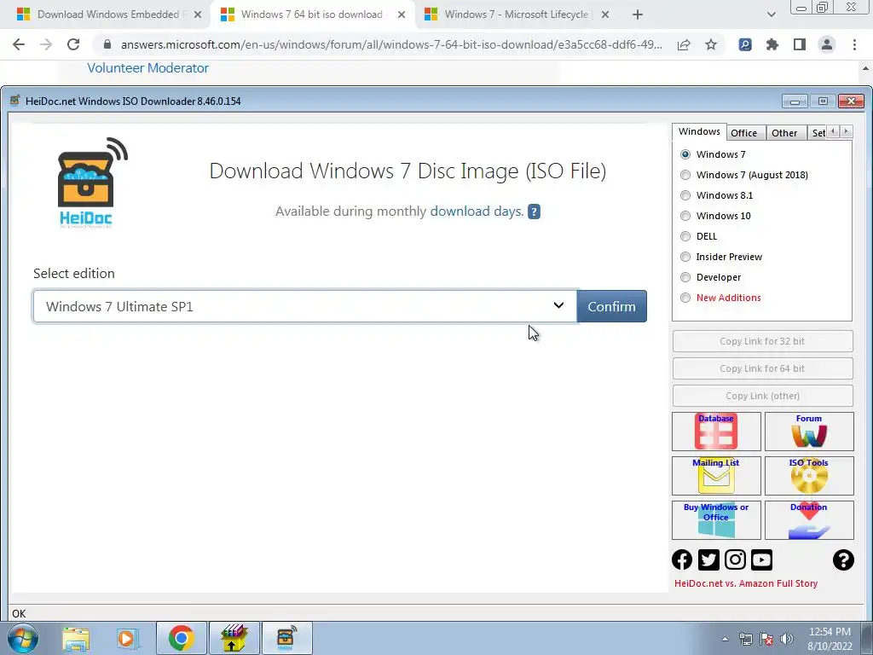Open Buy Windows or Office icon
The width and height of the screenshot is (873, 655).
[716, 519]
